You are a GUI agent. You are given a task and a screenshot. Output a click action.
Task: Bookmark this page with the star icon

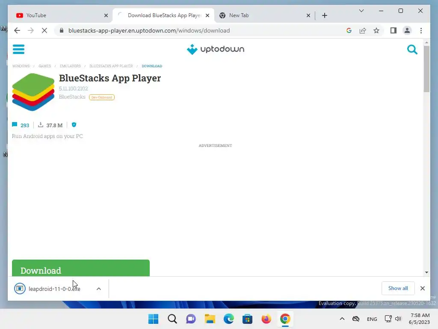[x=376, y=30]
